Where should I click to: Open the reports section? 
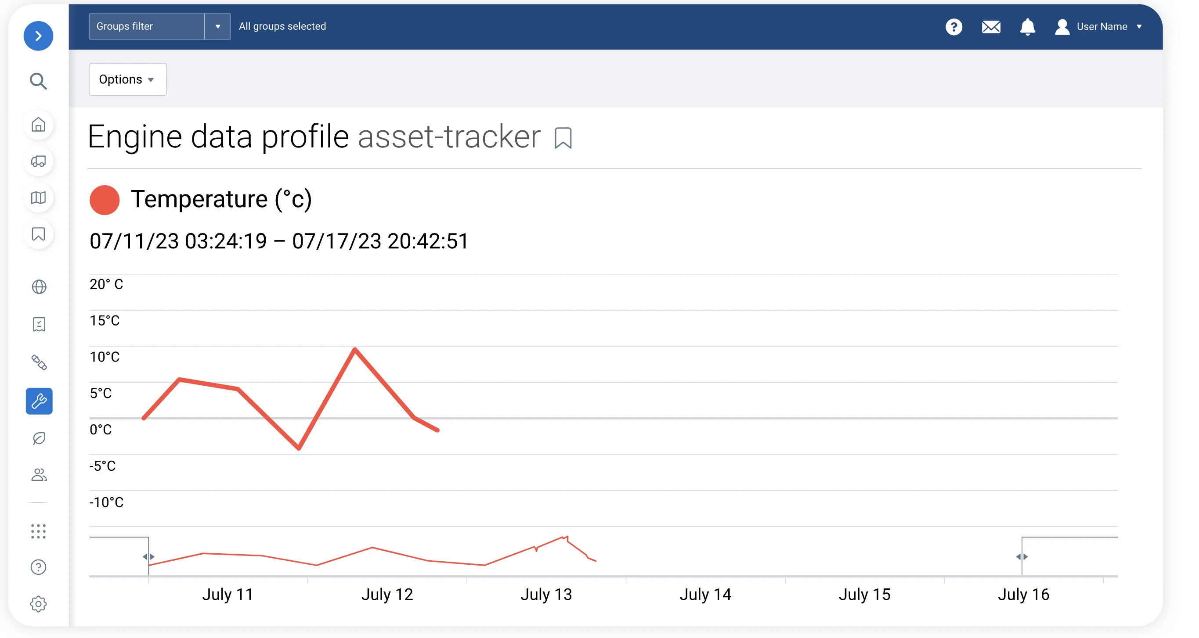tap(39, 324)
